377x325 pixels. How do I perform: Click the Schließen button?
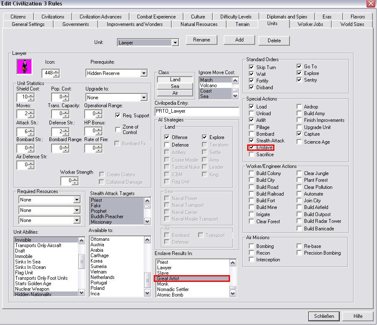tap(324, 316)
